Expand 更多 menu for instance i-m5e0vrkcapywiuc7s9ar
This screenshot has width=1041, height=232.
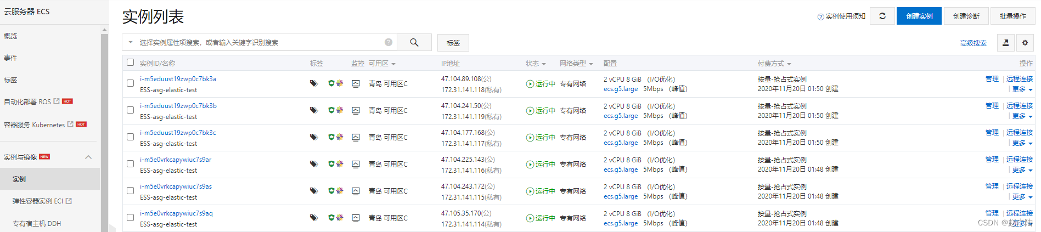click(1022, 170)
